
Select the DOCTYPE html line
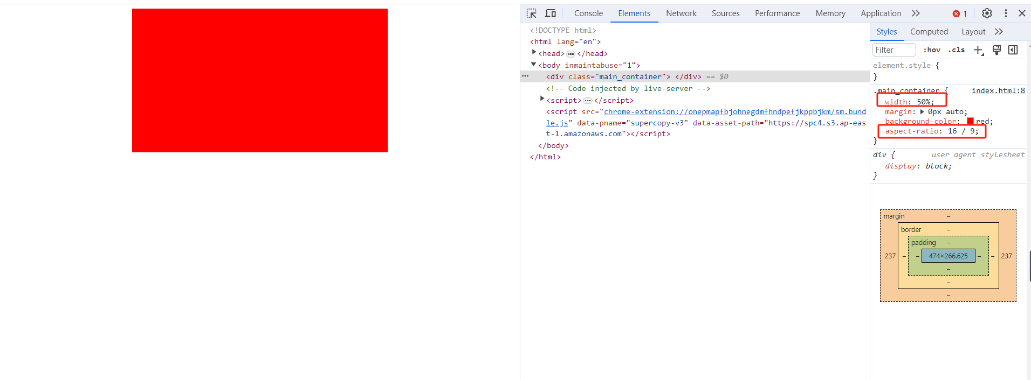coord(563,30)
